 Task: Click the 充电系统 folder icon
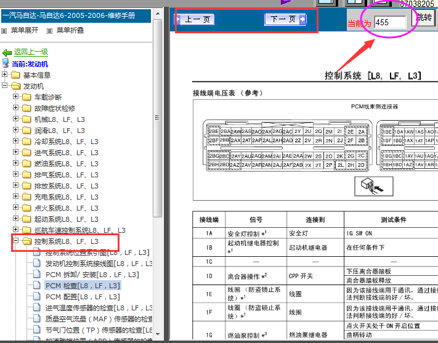point(26,197)
